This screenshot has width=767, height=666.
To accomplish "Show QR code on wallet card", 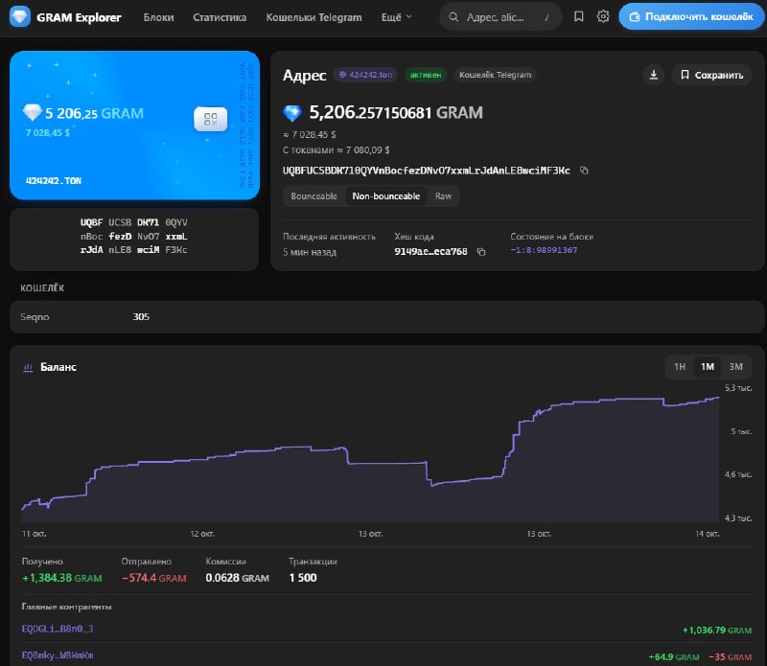I will [210, 119].
